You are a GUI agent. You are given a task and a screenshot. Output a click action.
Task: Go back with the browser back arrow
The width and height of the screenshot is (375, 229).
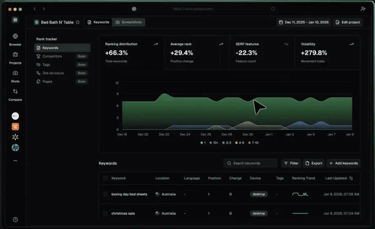(x=35, y=9)
